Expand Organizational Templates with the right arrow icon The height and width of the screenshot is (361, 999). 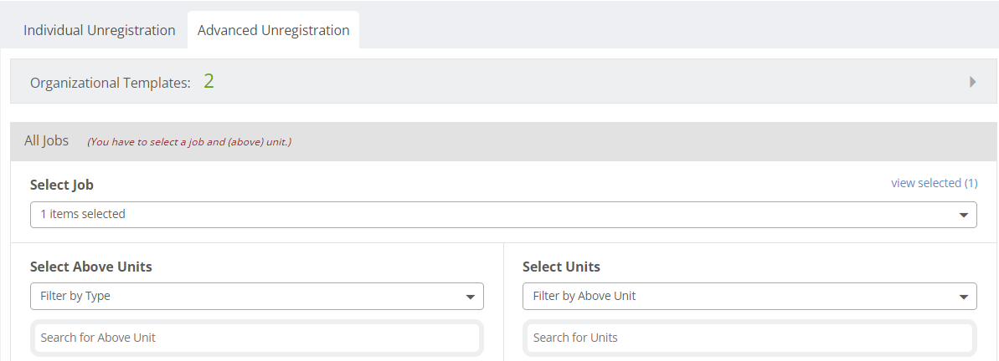tap(973, 81)
